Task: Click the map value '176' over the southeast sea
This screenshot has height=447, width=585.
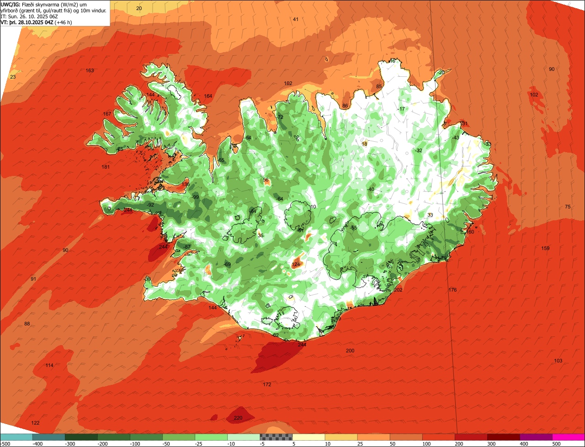Action: [x=452, y=290]
